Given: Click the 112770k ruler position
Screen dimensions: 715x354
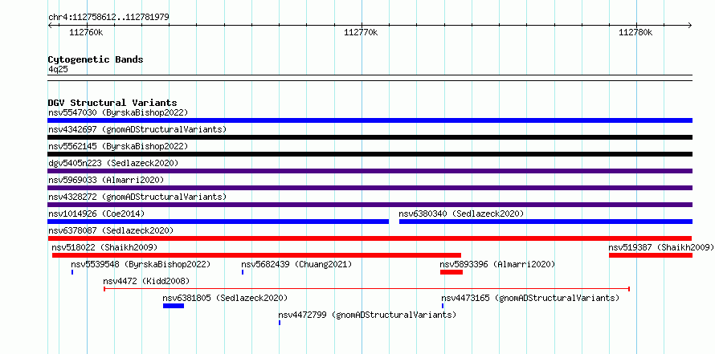Looking at the screenshot, I should pyautogui.click(x=361, y=32).
